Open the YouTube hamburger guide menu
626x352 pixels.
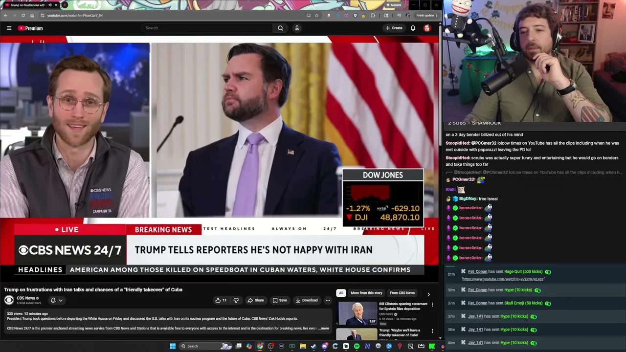9,28
